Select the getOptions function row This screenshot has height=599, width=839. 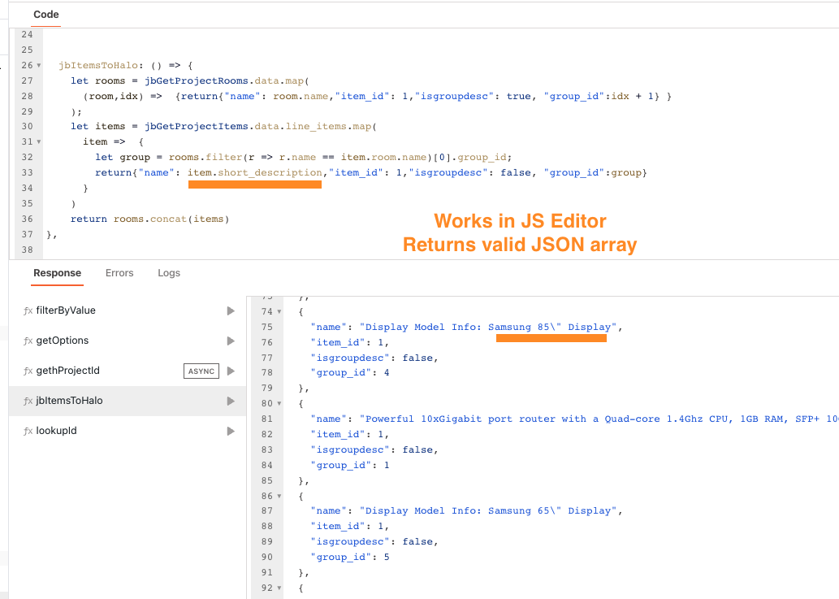click(128, 341)
